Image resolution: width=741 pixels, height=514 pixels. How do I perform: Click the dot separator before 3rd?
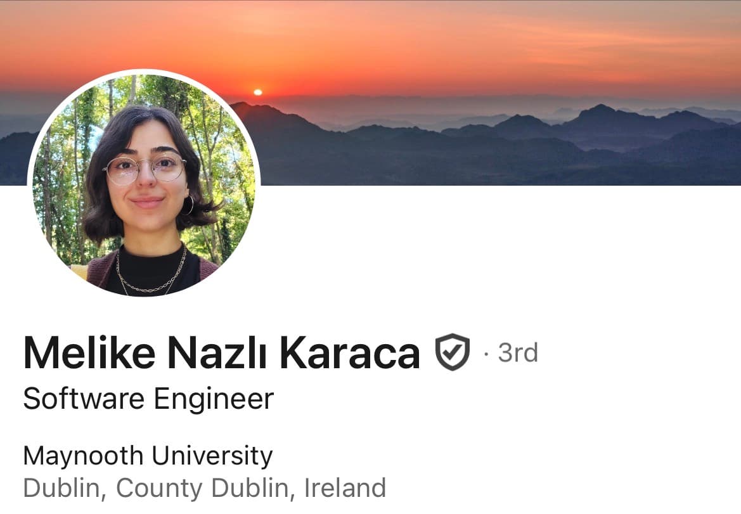486,353
